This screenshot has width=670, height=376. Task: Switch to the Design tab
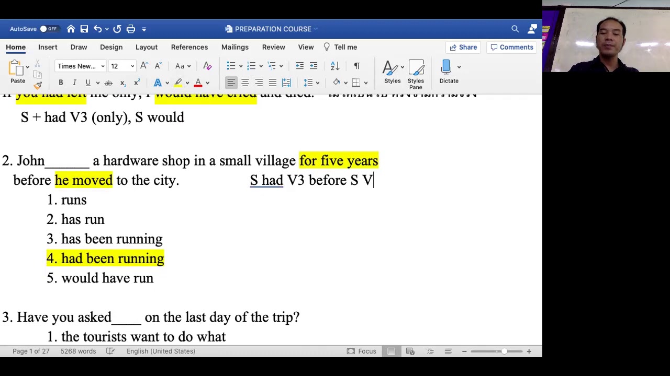[x=111, y=47]
